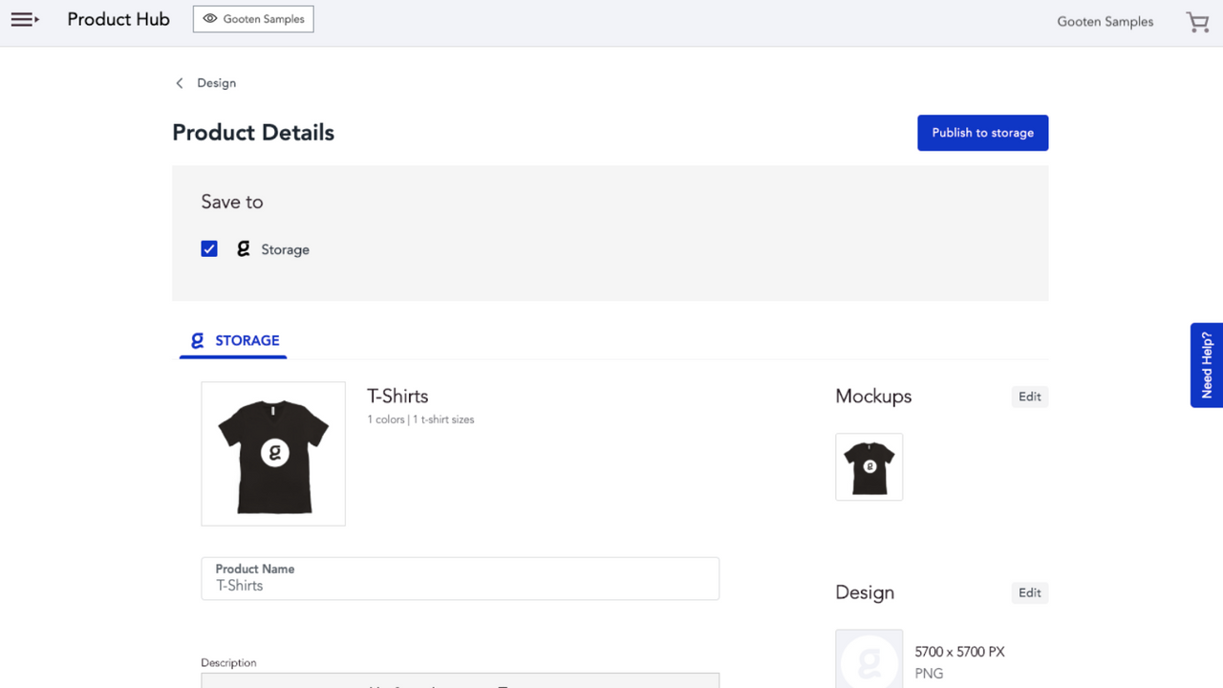
Task: Click Publish to storage button
Action: (982, 133)
